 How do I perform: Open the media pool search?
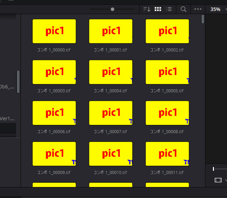click(x=183, y=9)
